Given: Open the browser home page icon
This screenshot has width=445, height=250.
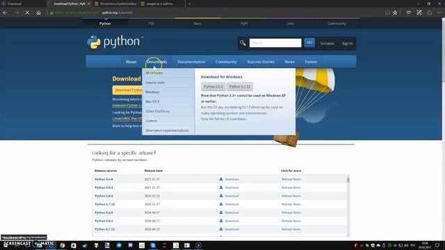Looking at the screenshot, I should coord(38,12).
